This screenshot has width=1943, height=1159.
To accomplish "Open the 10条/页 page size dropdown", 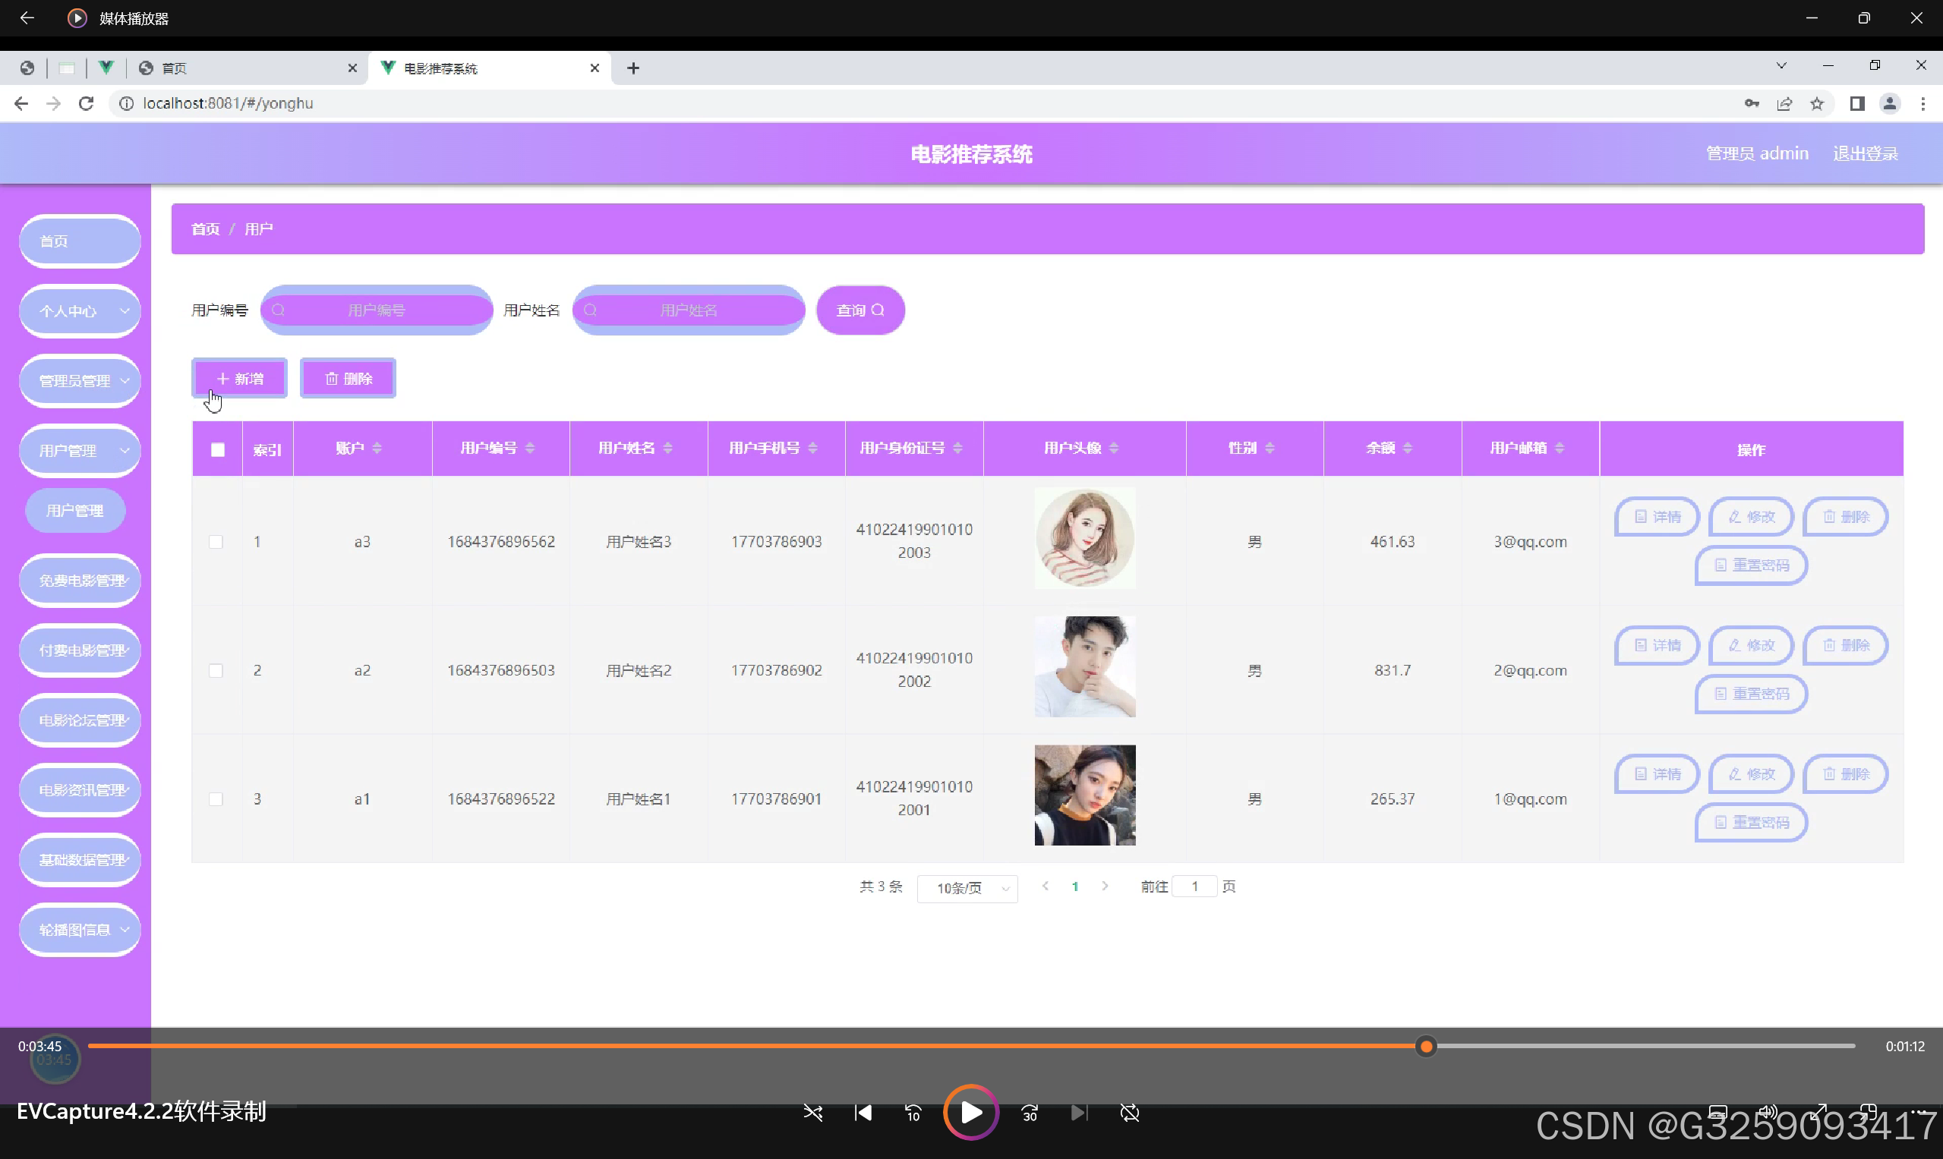I will click(967, 888).
